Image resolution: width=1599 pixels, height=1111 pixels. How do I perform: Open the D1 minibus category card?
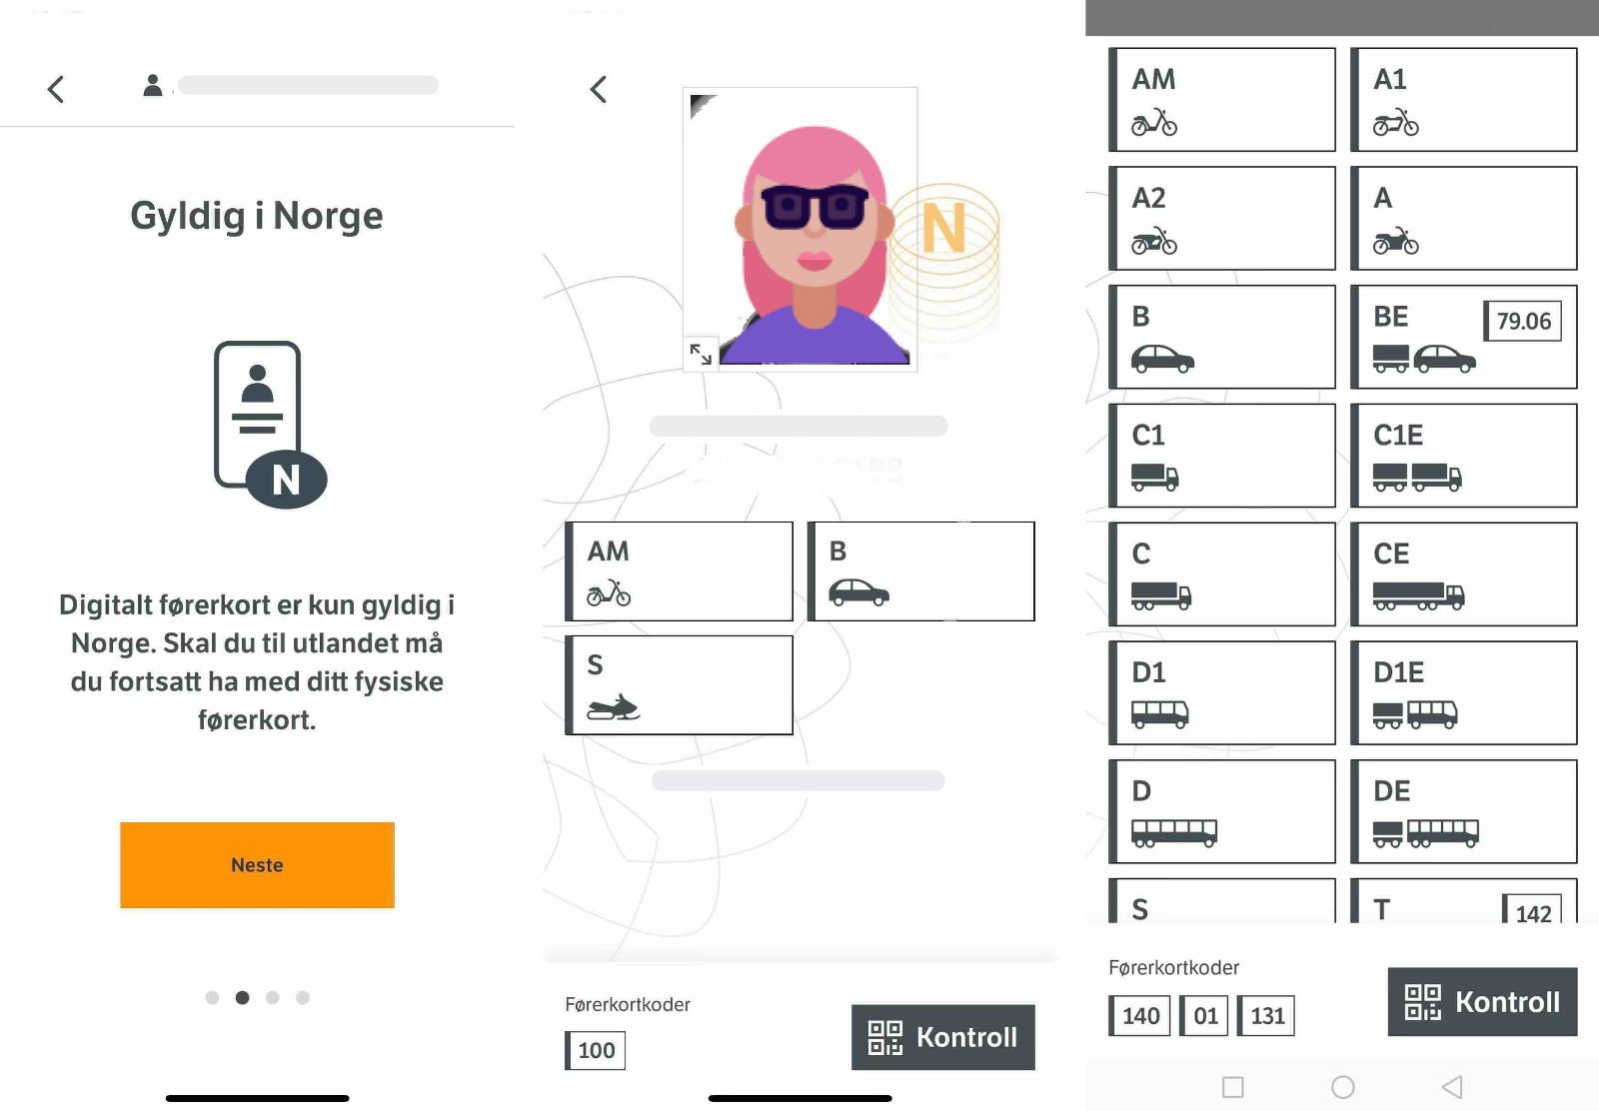point(1222,692)
